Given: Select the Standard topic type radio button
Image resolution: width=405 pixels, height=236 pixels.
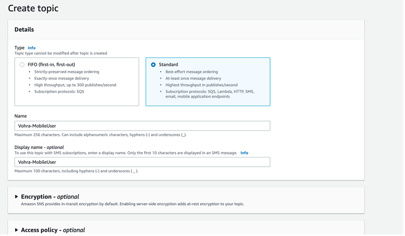Looking at the screenshot, I should click(153, 65).
